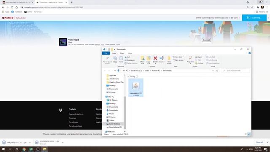Screen dimensions: 270x152
Task: Click Cut in the Clipboard group
Action: pyautogui.click(x=127, y=57)
